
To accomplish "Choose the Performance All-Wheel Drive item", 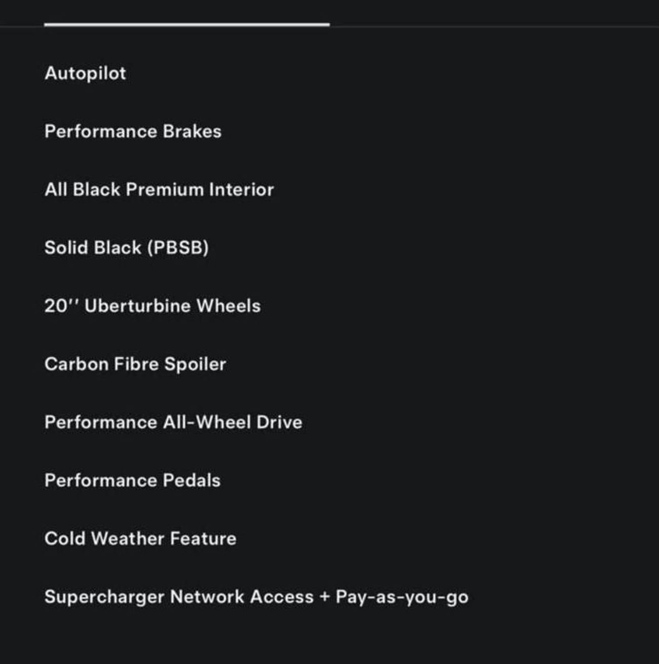I will pos(173,423).
